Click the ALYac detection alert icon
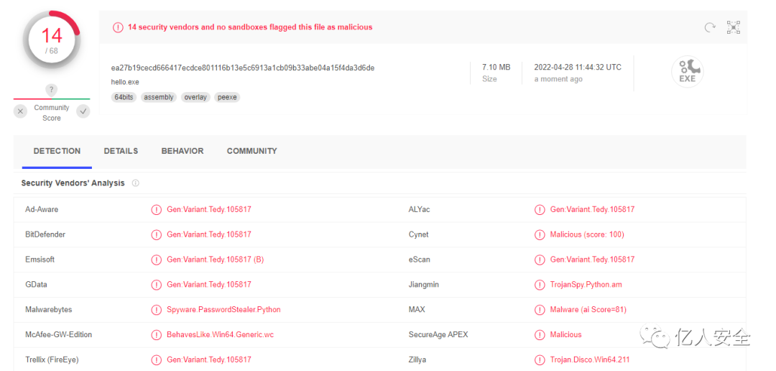Screen dimensions: 776x371 (x=540, y=209)
